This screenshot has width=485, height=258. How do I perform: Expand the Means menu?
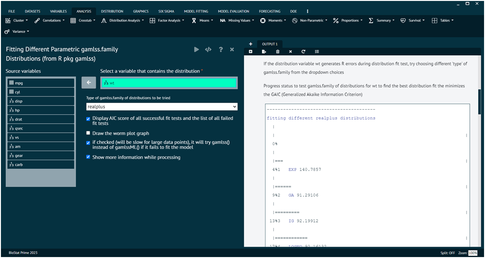[203, 20]
